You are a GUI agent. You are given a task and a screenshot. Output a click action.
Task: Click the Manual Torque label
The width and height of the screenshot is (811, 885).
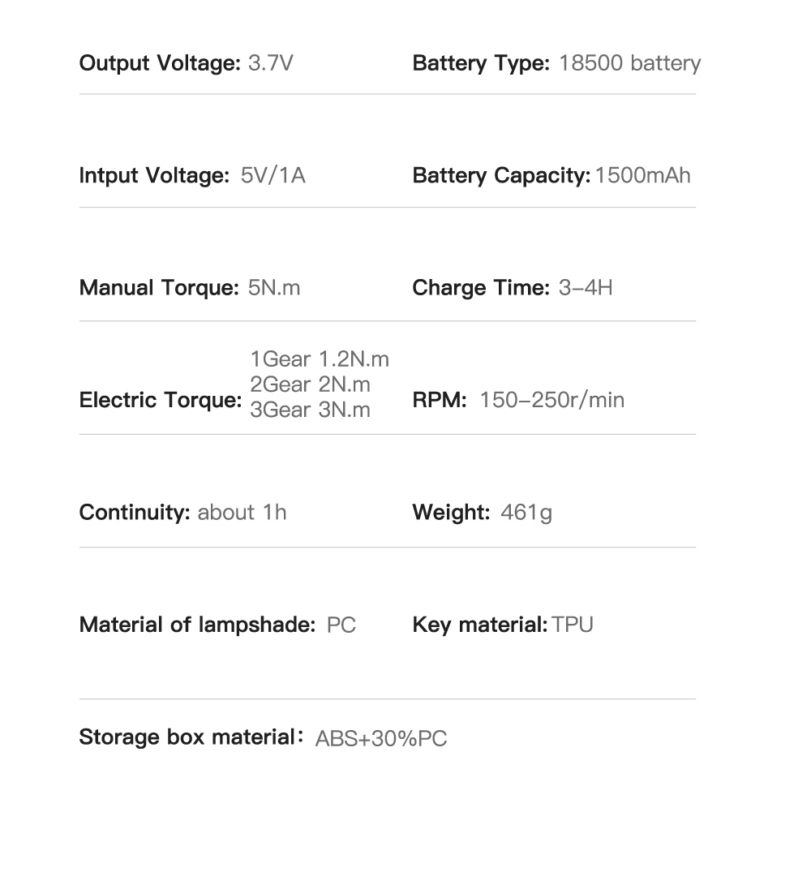click(x=159, y=288)
